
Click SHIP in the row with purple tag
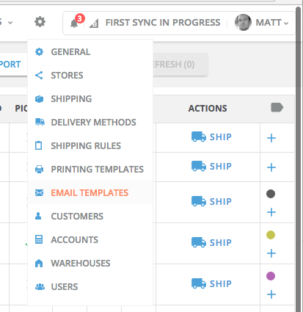pyautogui.click(x=211, y=284)
